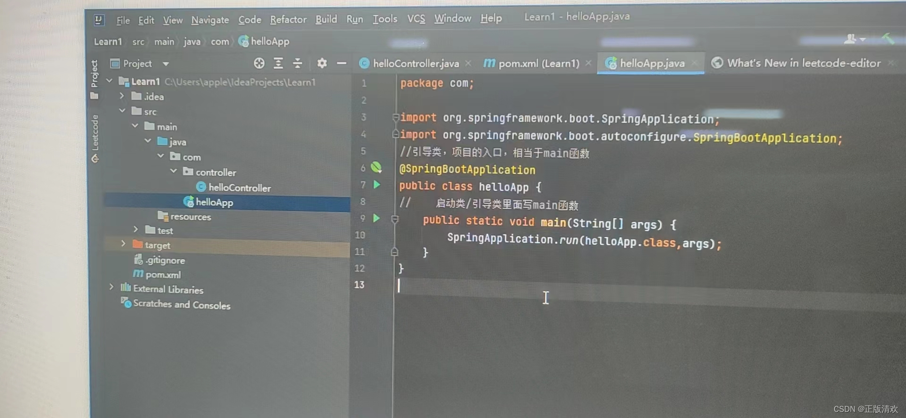The width and height of the screenshot is (906, 418).
Task: Open the Help menu
Action: pos(491,18)
